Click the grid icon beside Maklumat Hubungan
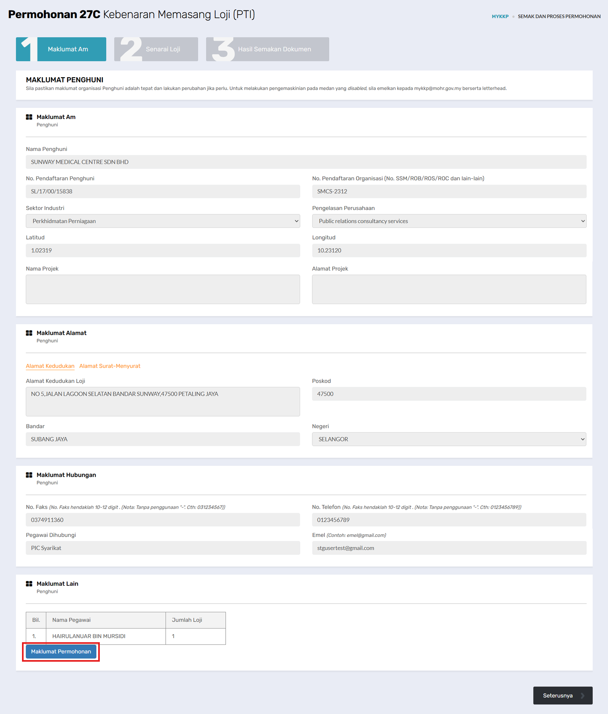The image size is (608, 714). pos(29,475)
